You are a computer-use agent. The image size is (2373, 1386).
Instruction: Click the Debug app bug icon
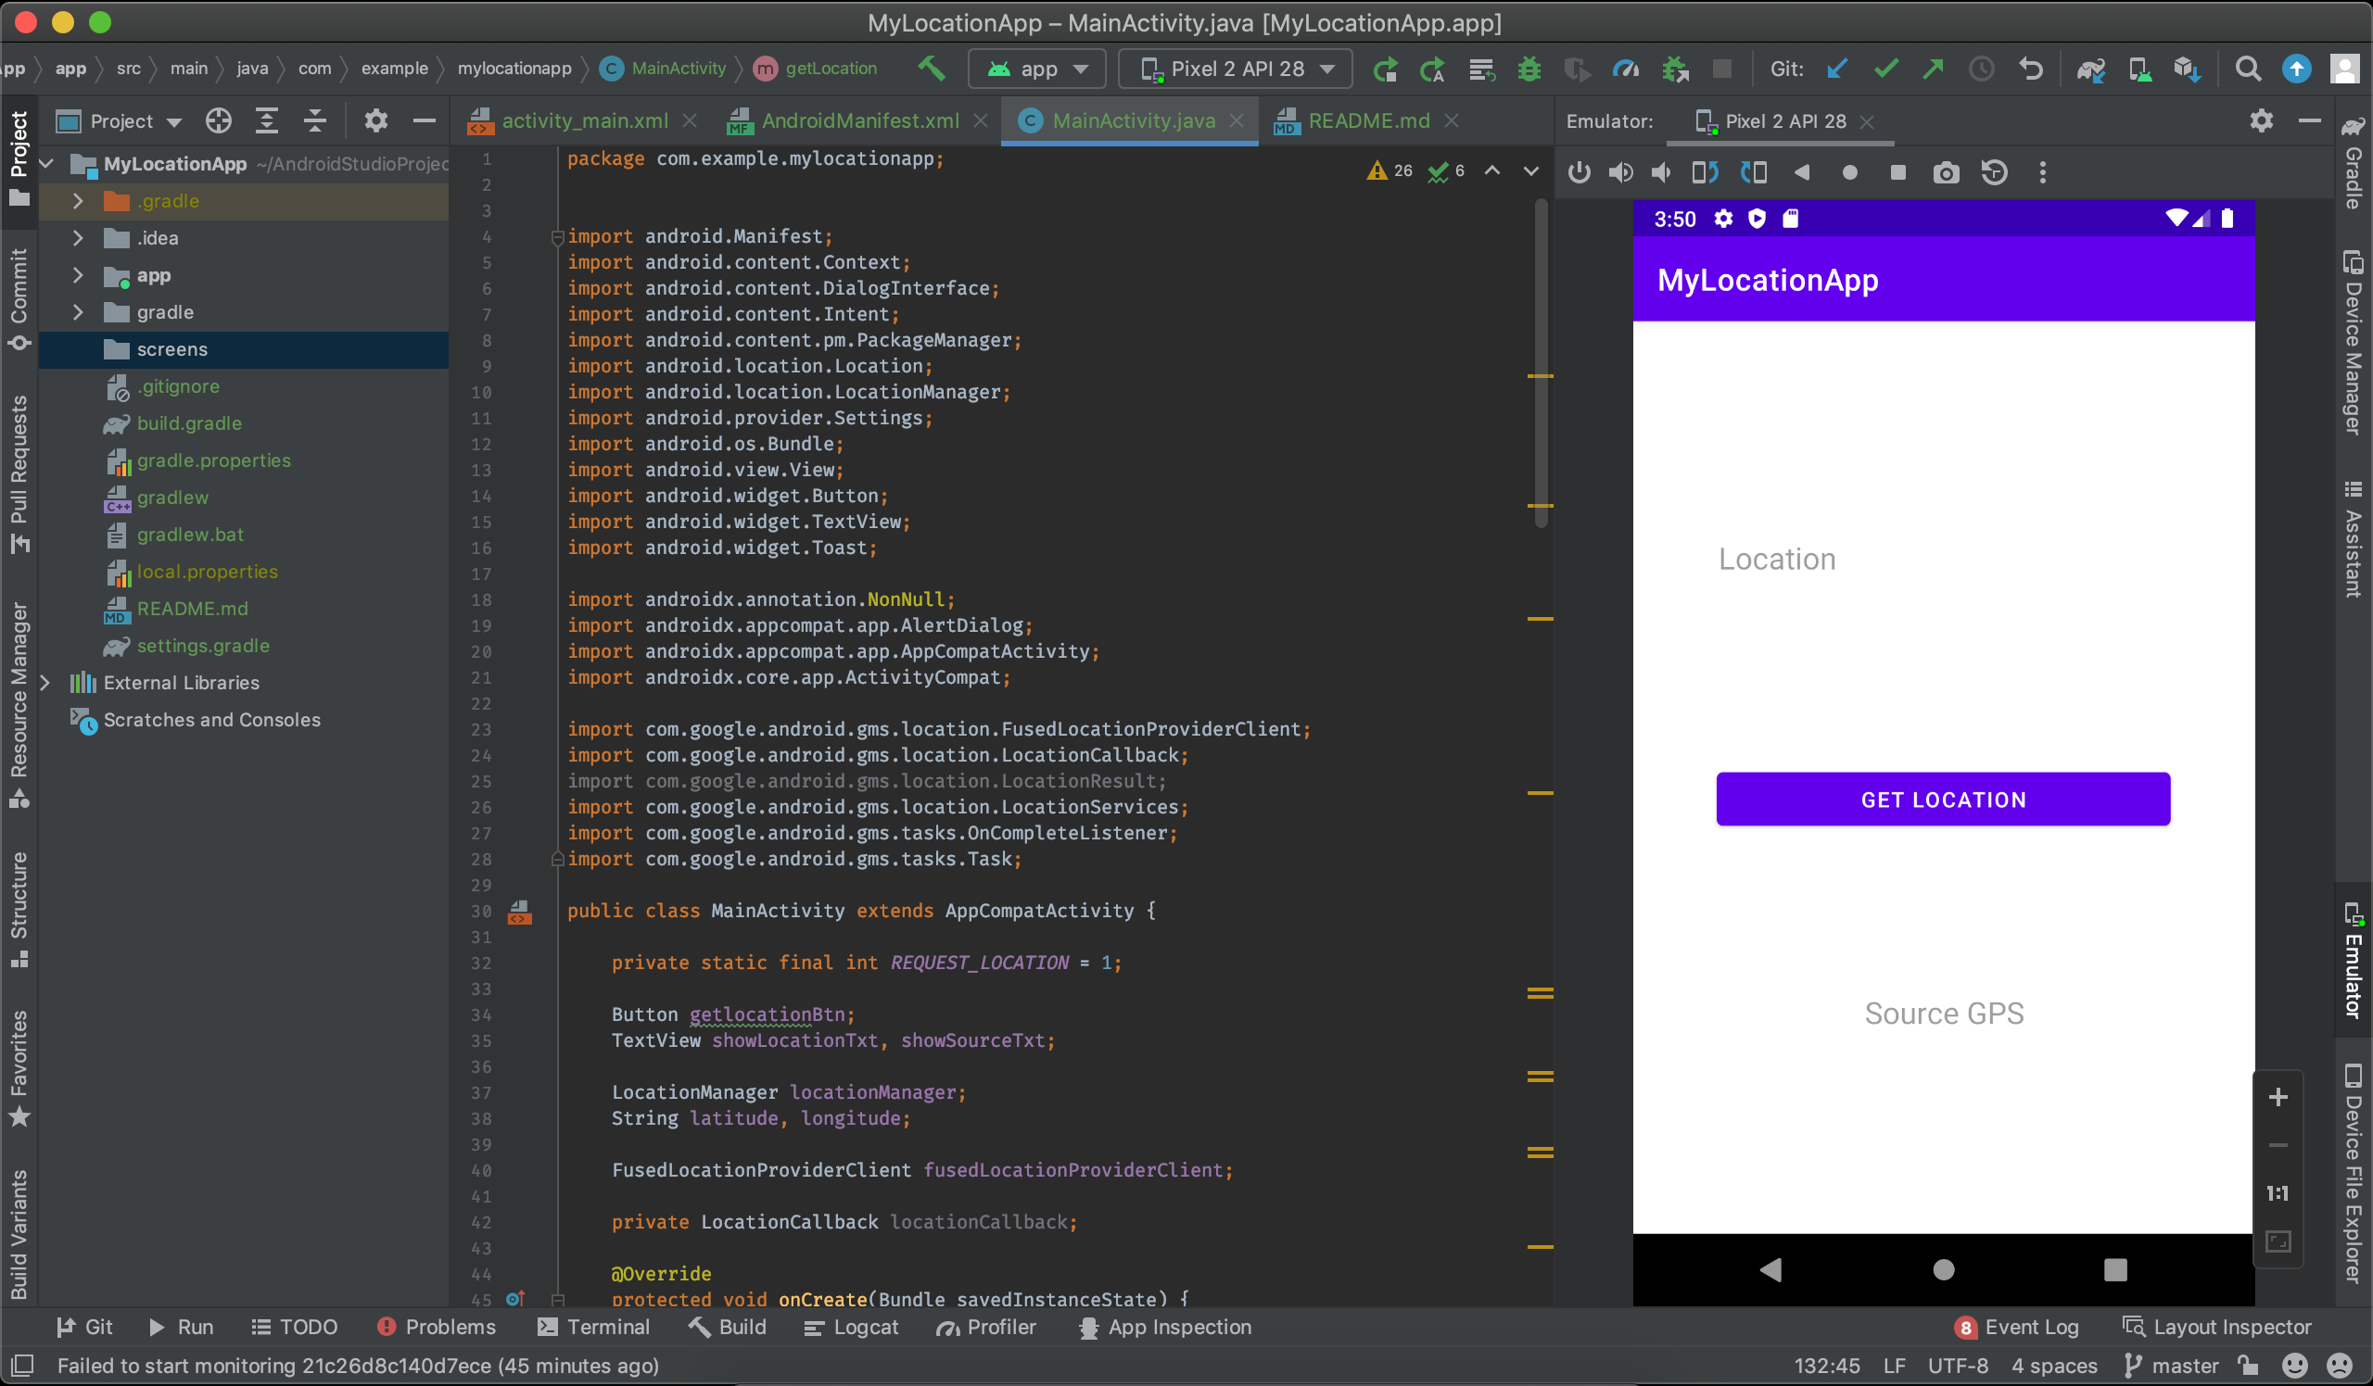tap(1529, 69)
